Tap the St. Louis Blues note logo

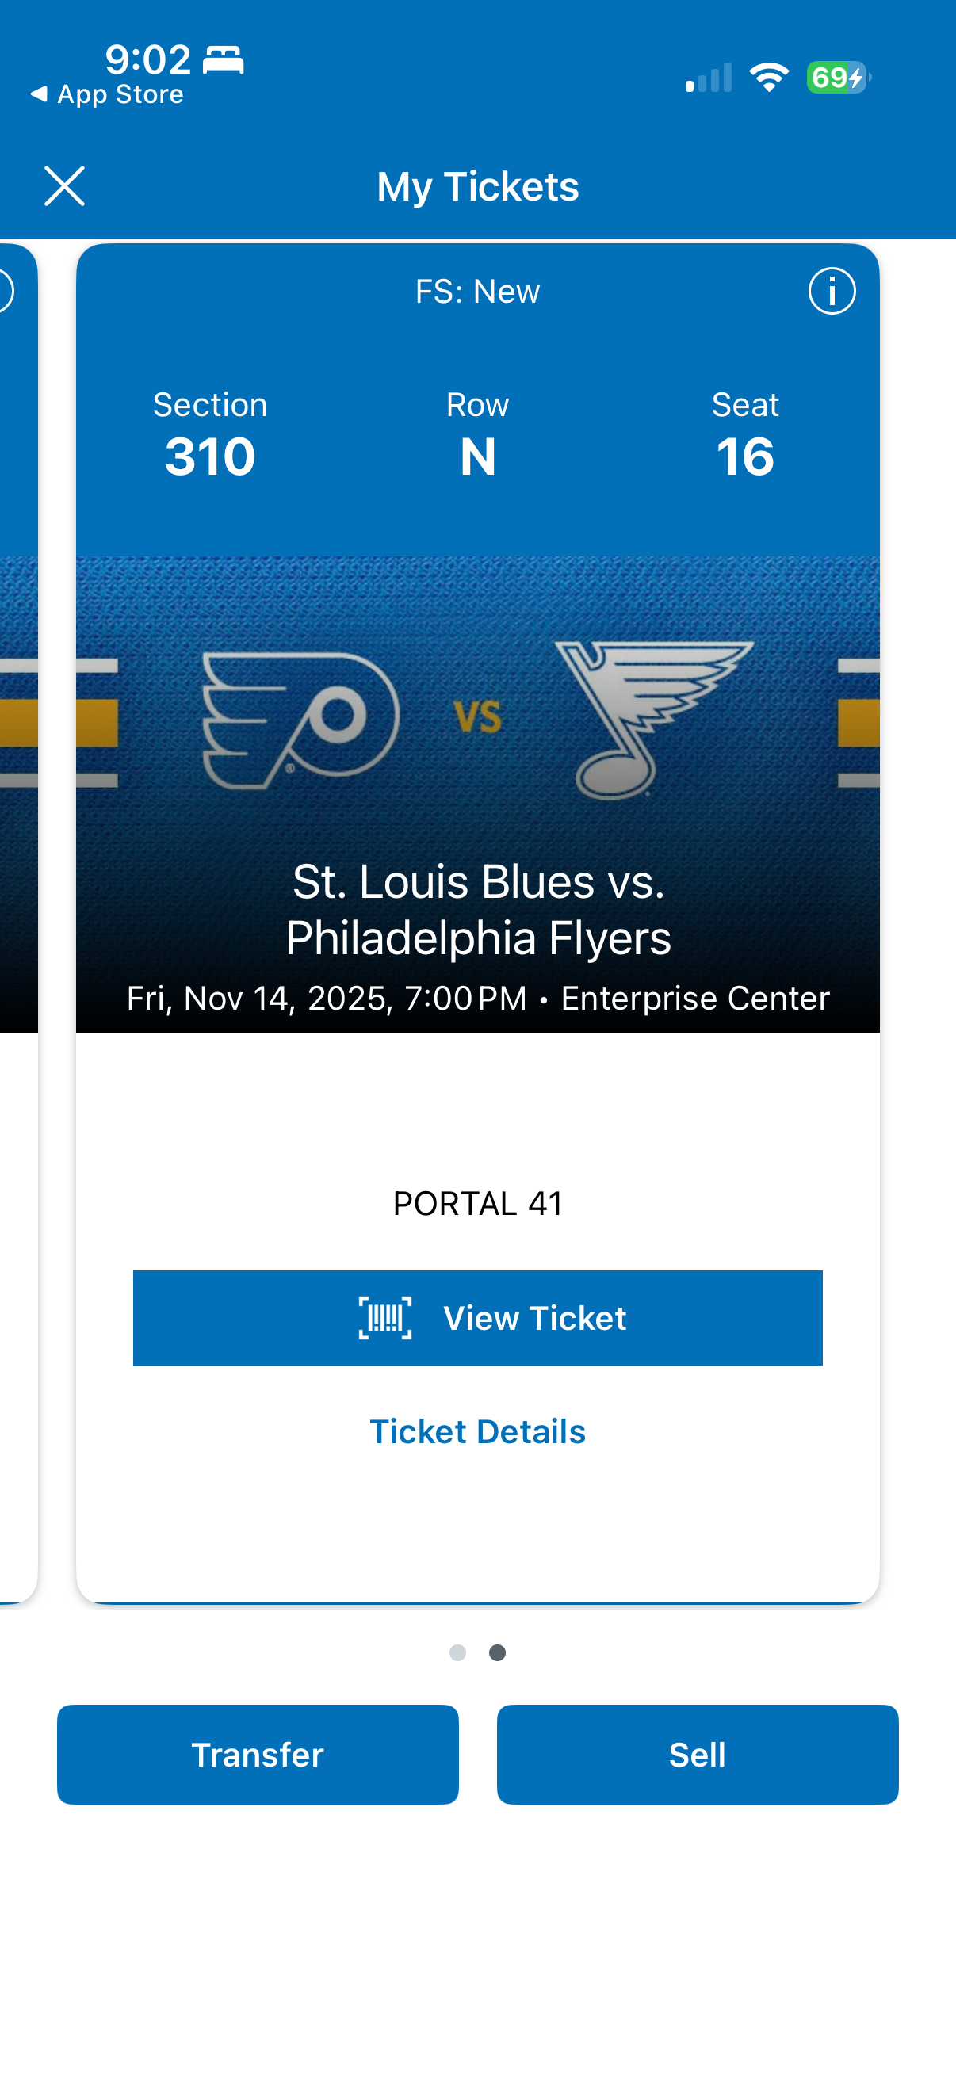pyautogui.click(x=653, y=718)
